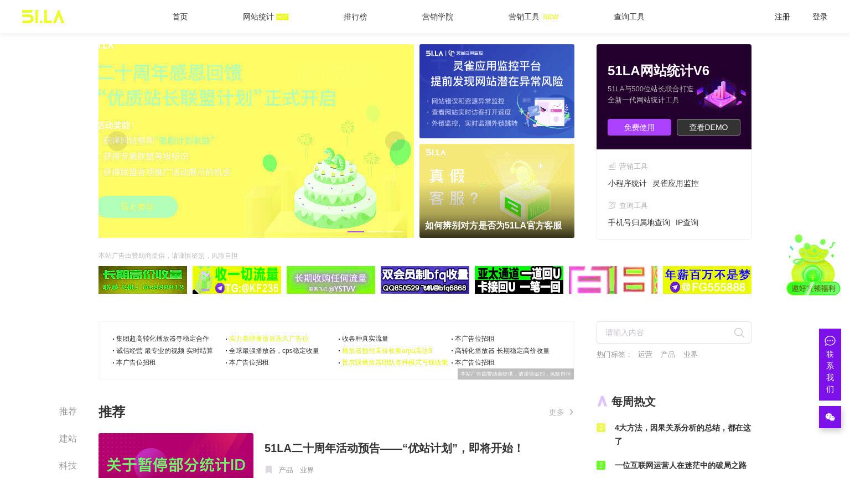Open the 查询工具 menu
Image resolution: width=850 pixels, height=478 pixels.
coord(629,17)
